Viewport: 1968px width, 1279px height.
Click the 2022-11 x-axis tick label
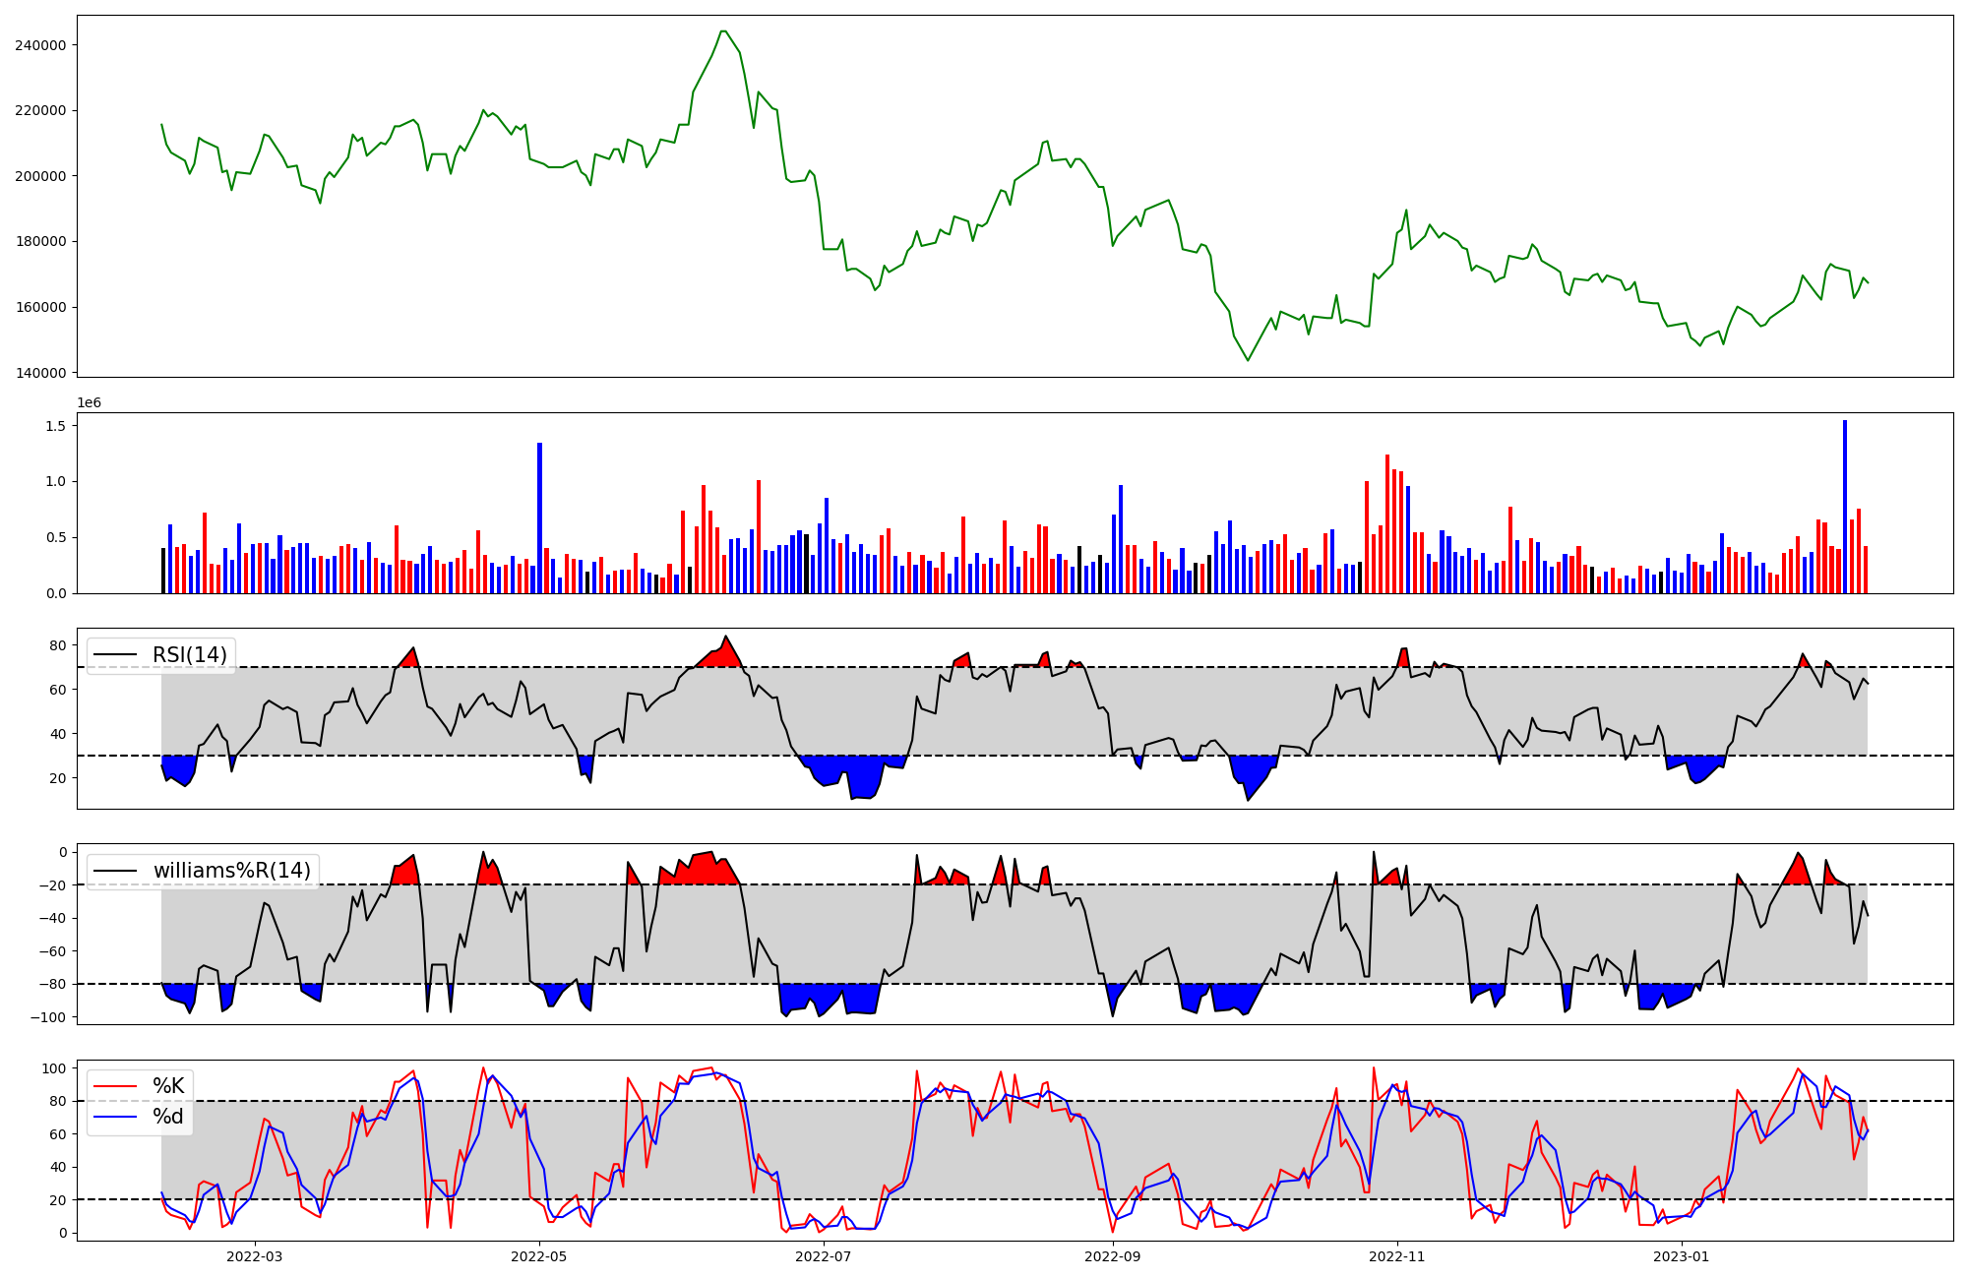point(1397,1256)
